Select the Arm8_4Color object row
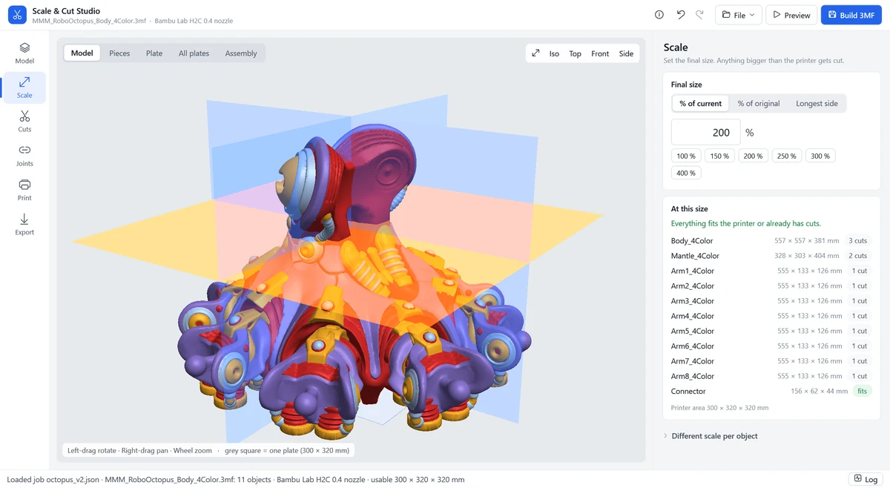The image size is (890, 488). (771, 376)
